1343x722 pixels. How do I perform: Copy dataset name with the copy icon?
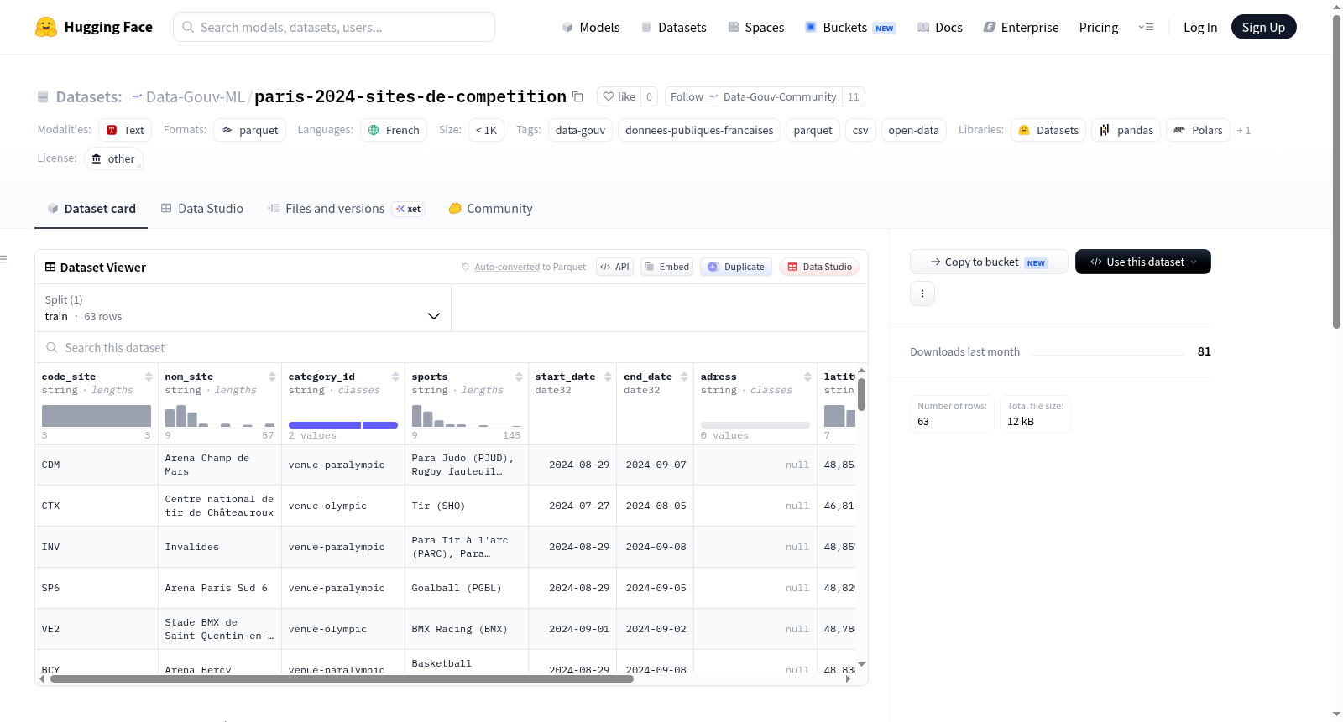pyautogui.click(x=577, y=96)
